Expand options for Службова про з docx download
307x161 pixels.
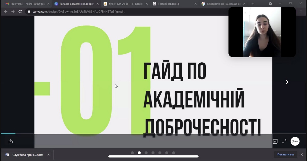[48, 155]
